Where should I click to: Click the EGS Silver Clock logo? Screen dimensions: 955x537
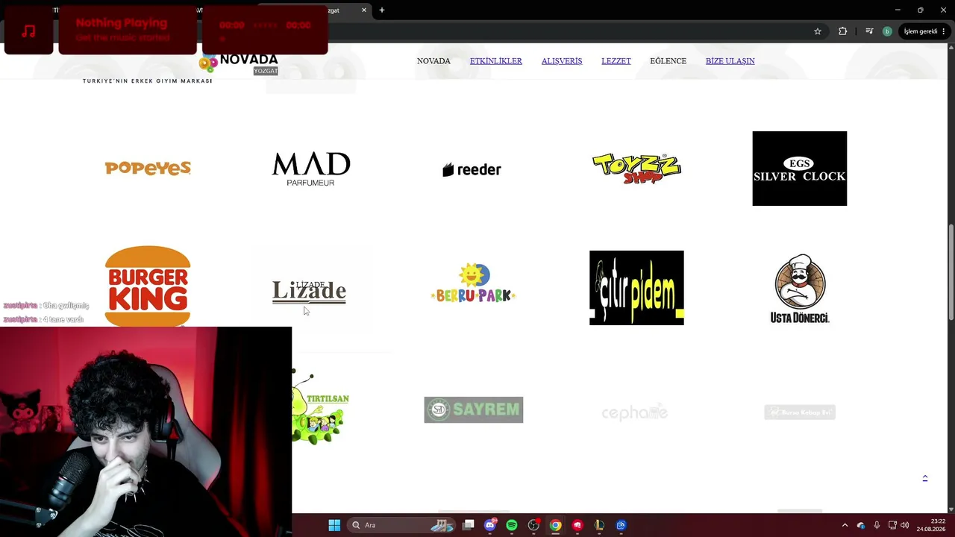tap(799, 169)
